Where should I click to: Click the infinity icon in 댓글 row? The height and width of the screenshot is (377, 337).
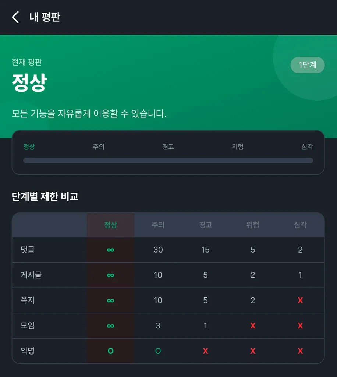click(110, 250)
